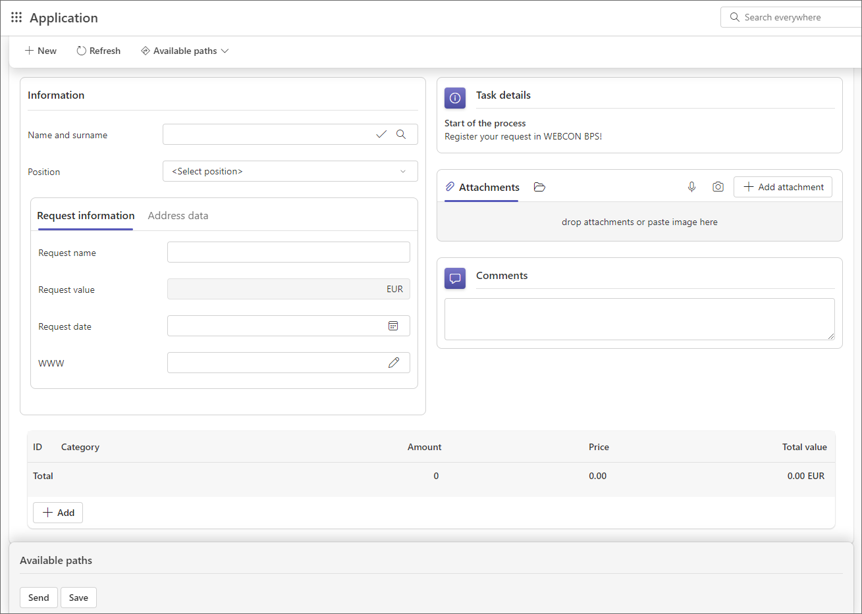Click the checkmark icon in Name and surname field
Image resolution: width=862 pixels, height=614 pixels.
point(381,134)
